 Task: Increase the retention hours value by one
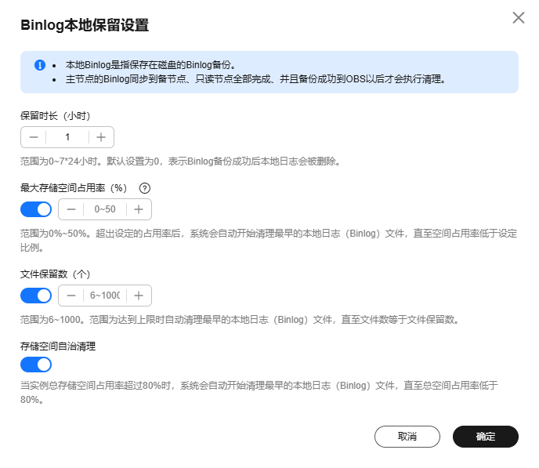tap(101, 137)
